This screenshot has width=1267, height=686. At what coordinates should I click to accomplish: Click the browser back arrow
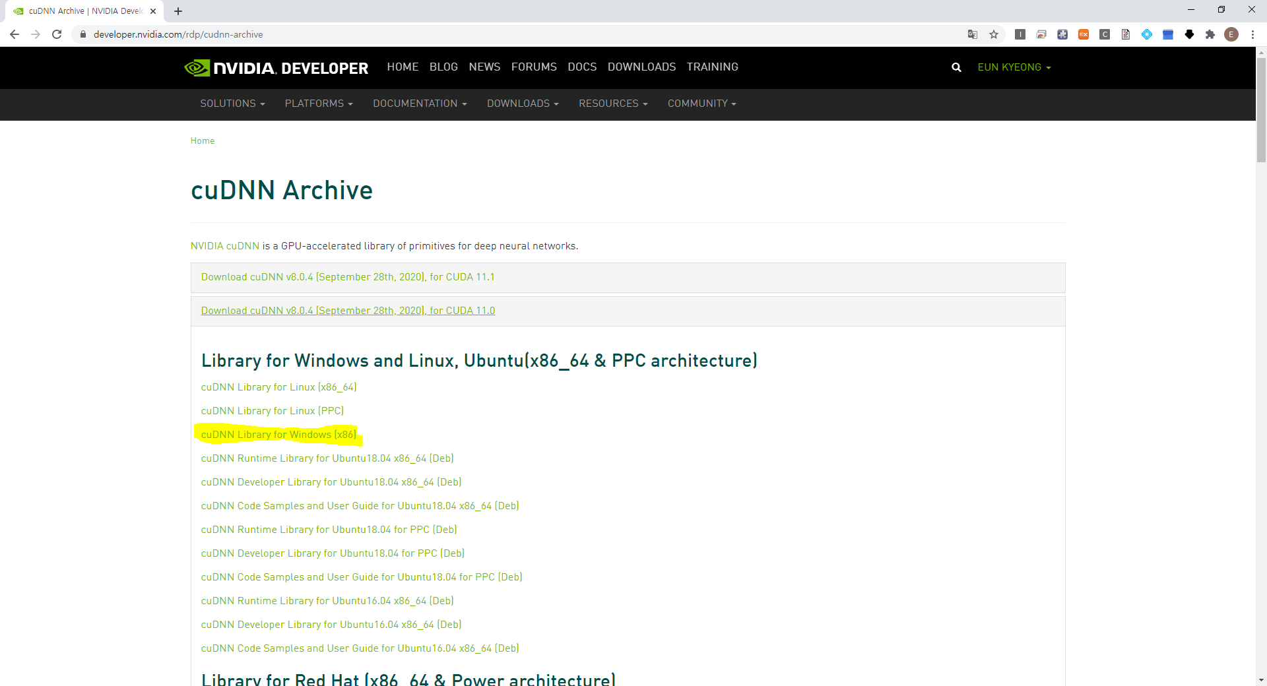click(15, 34)
